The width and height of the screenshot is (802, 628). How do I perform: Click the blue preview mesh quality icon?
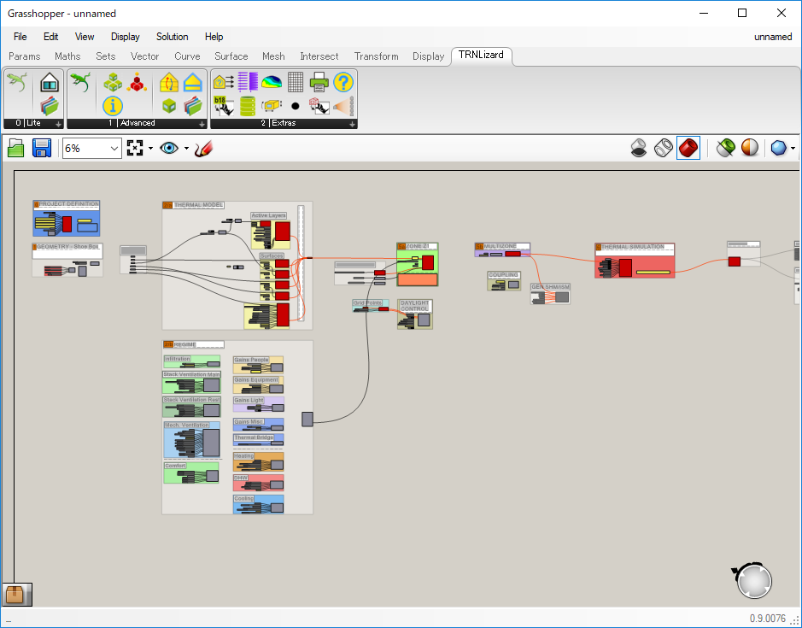tap(778, 148)
